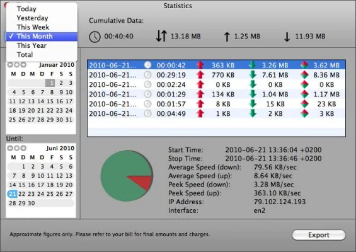The height and width of the screenshot is (252, 356).
Task: Select session row with duration 00:01:57
Action: coord(216,104)
